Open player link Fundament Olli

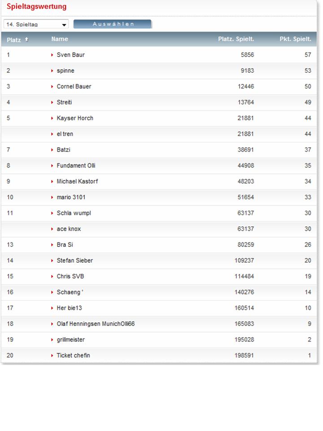[76, 166]
